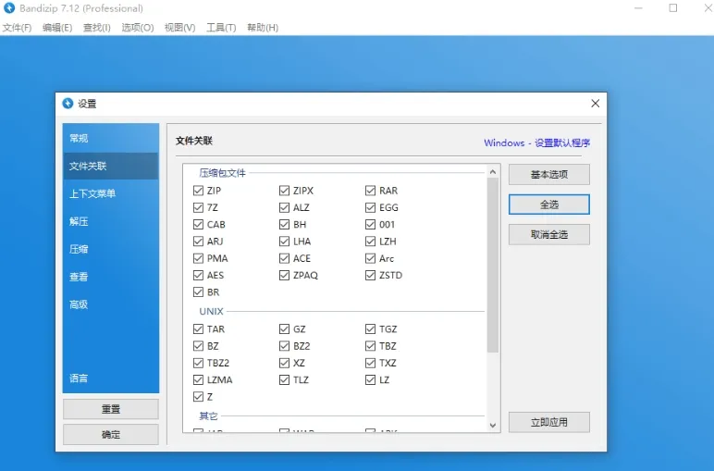Screen dimensions: 714x471
Task: Toggle the ZSTD checkbox
Action: [x=370, y=275]
